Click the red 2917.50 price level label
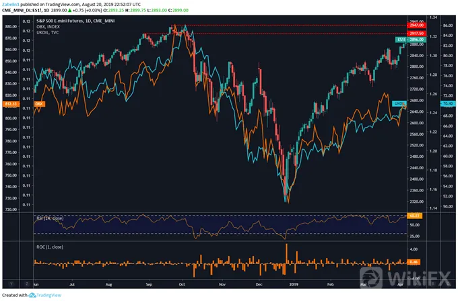 coord(416,34)
